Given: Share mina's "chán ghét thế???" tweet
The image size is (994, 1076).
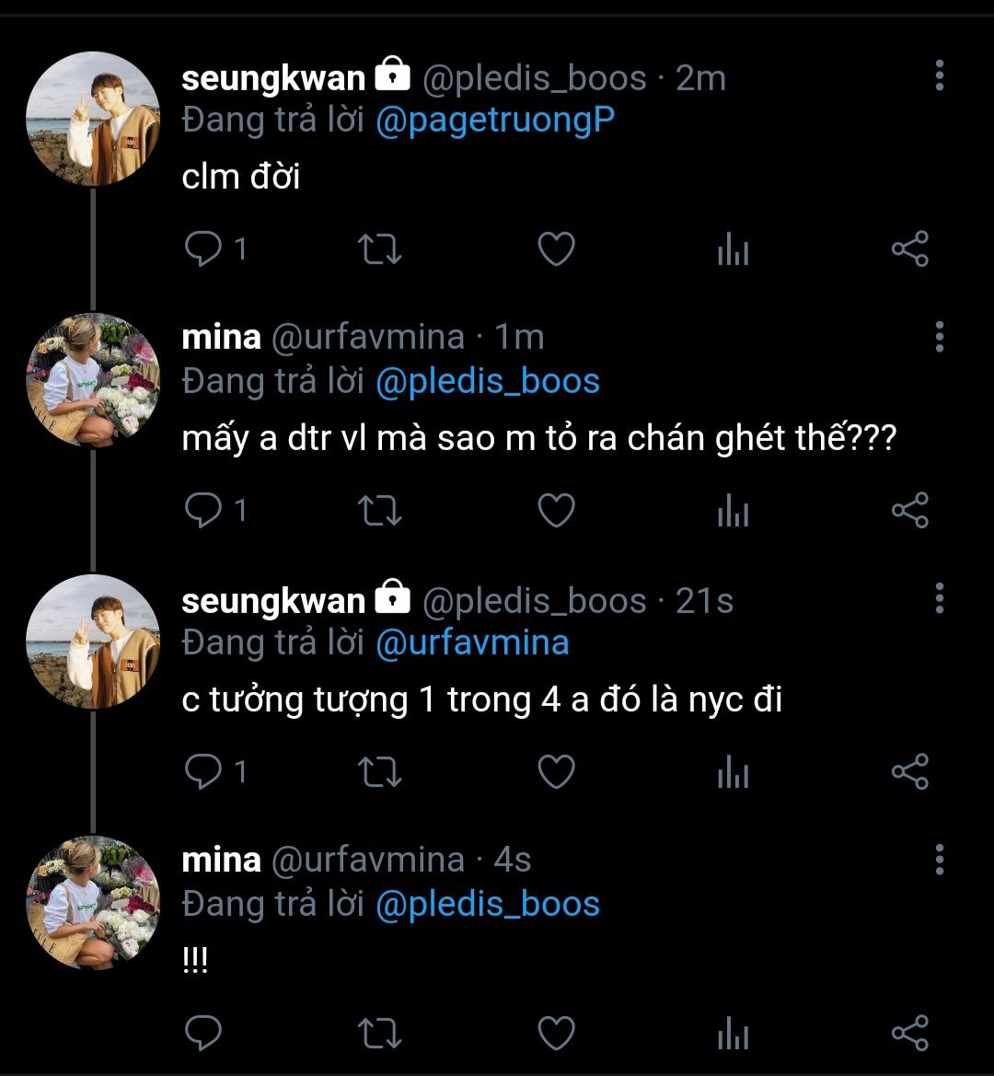Looking at the screenshot, I should pyautogui.click(x=909, y=510).
